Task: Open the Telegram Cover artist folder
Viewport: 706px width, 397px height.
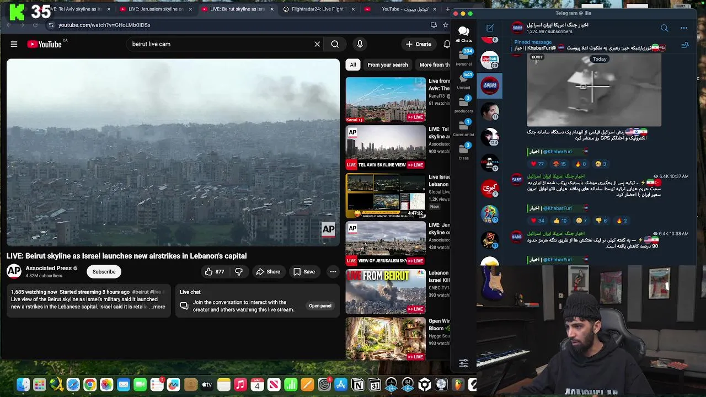Action: [x=464, y=128]
